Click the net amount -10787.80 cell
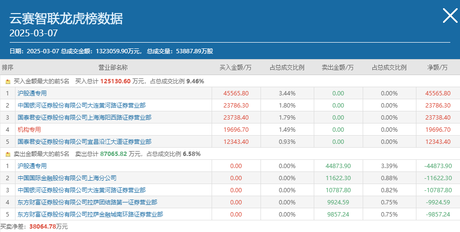This screenshot has height=232, width=460. click(438, 190)
